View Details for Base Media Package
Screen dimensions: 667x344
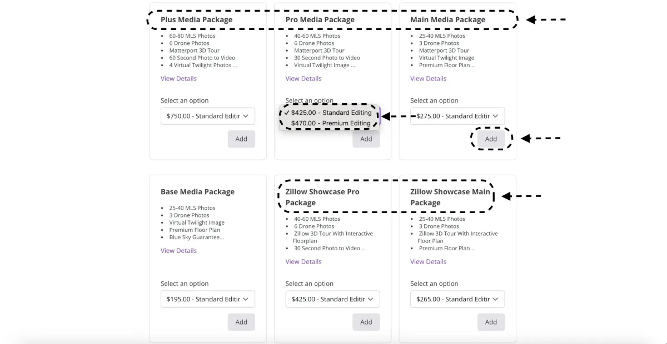click(x=178, y=250)
